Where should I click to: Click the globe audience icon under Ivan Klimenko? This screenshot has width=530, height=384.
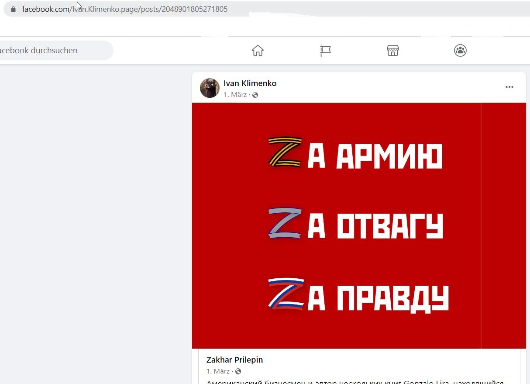pos(255,95)
